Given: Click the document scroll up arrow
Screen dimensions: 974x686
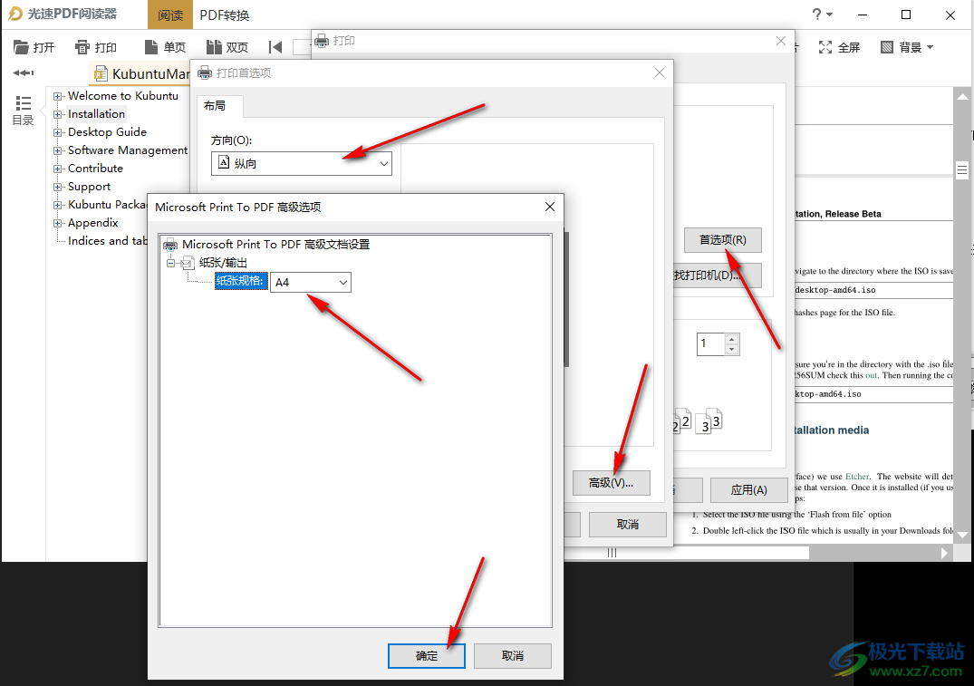Looking at the screenshot, I should 962,96.
